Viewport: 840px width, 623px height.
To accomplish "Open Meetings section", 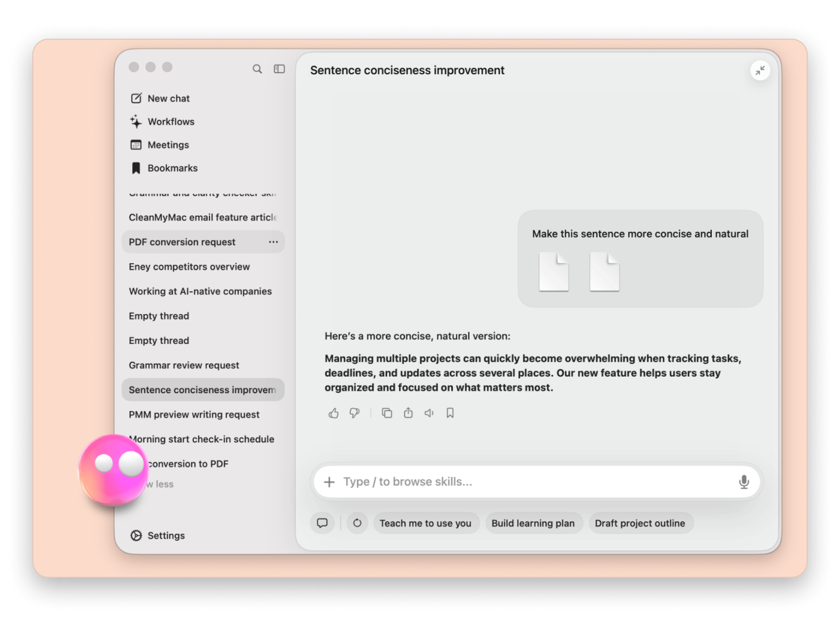I will 160,145.
